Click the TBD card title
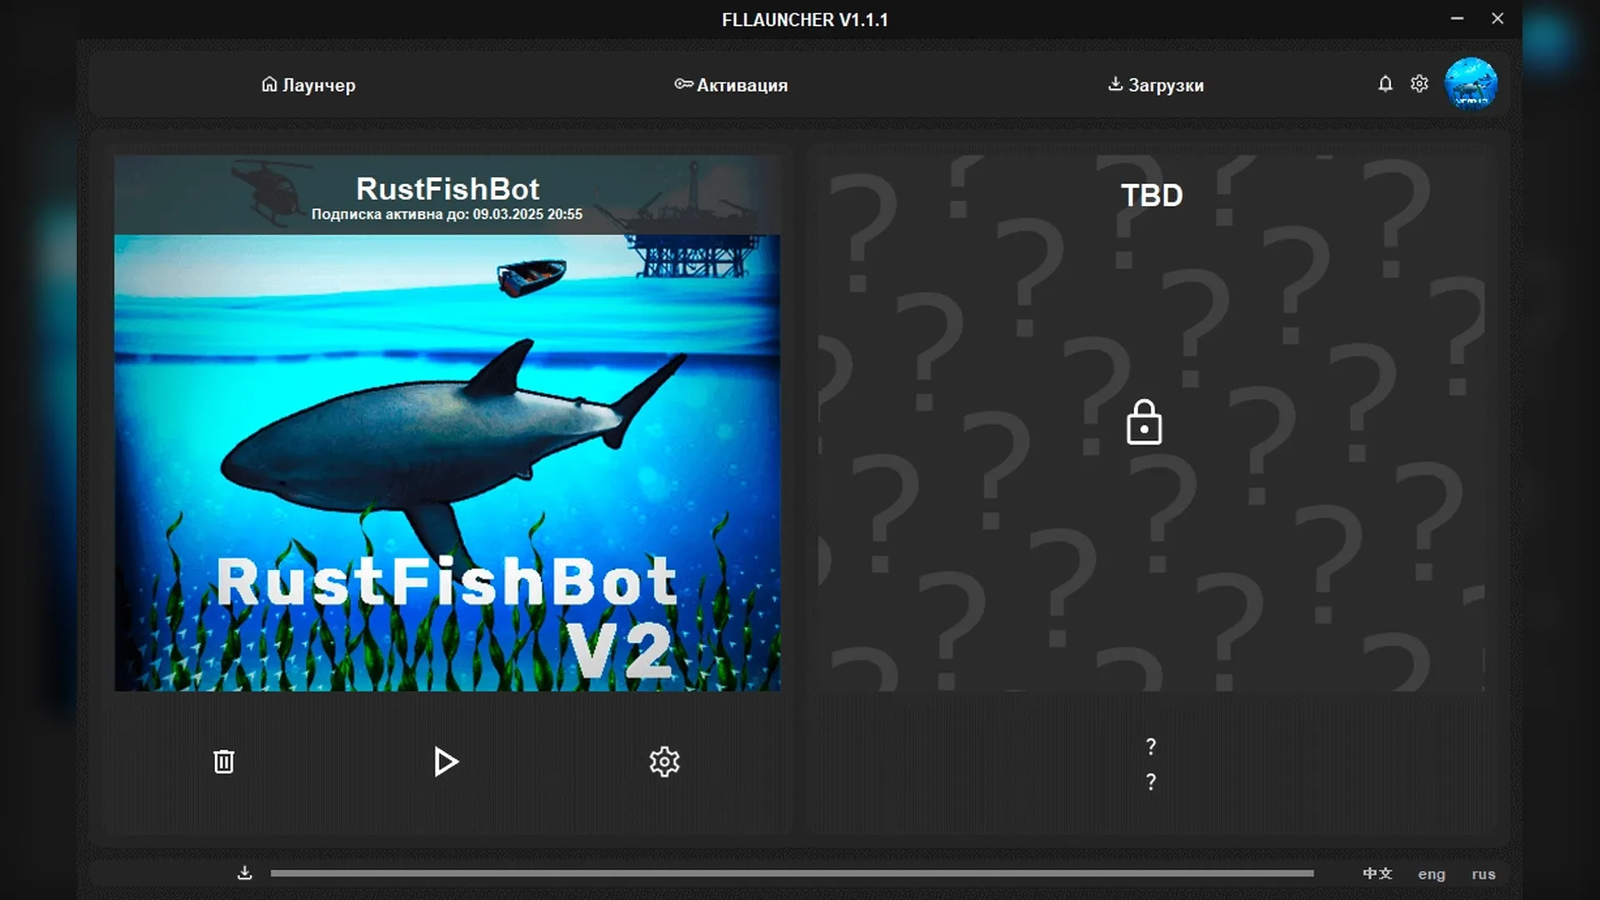Viewport: 1600px width, 900px height. (x=1151, y=196)
